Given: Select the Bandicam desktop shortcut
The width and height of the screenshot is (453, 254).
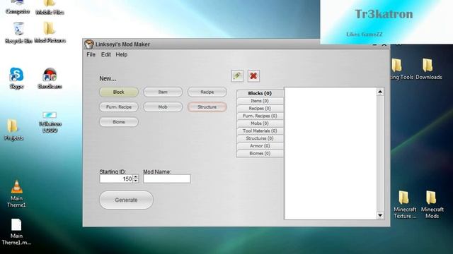Looking at the screenshot, I should click(50, 78).
